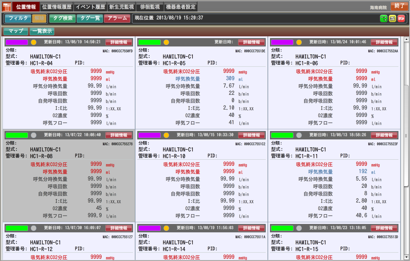
Task: Open the イベント履歴 tab
Action: click(x=90, y=7)
